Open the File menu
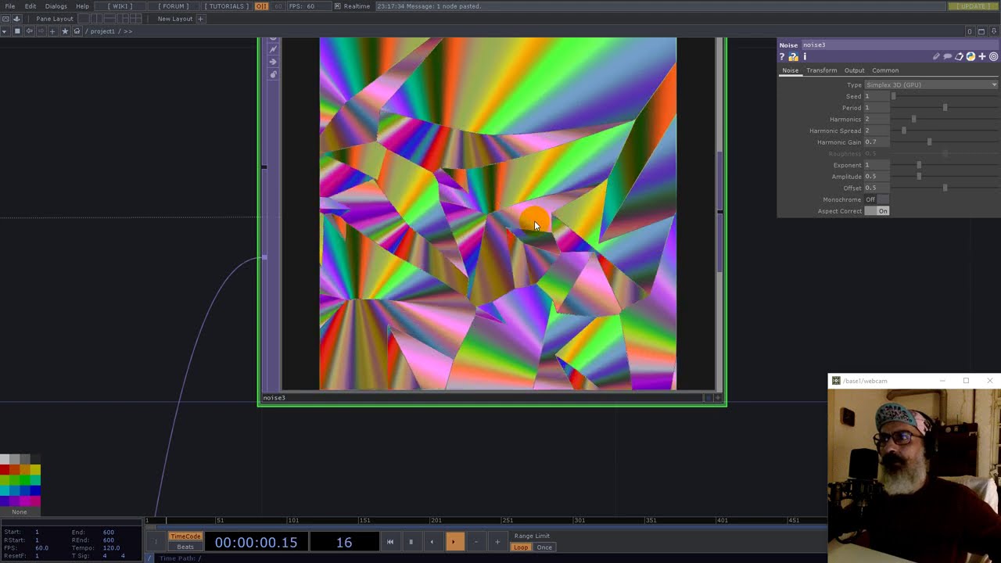This screenshot has height=563, width=1001. tap(10, 6)
